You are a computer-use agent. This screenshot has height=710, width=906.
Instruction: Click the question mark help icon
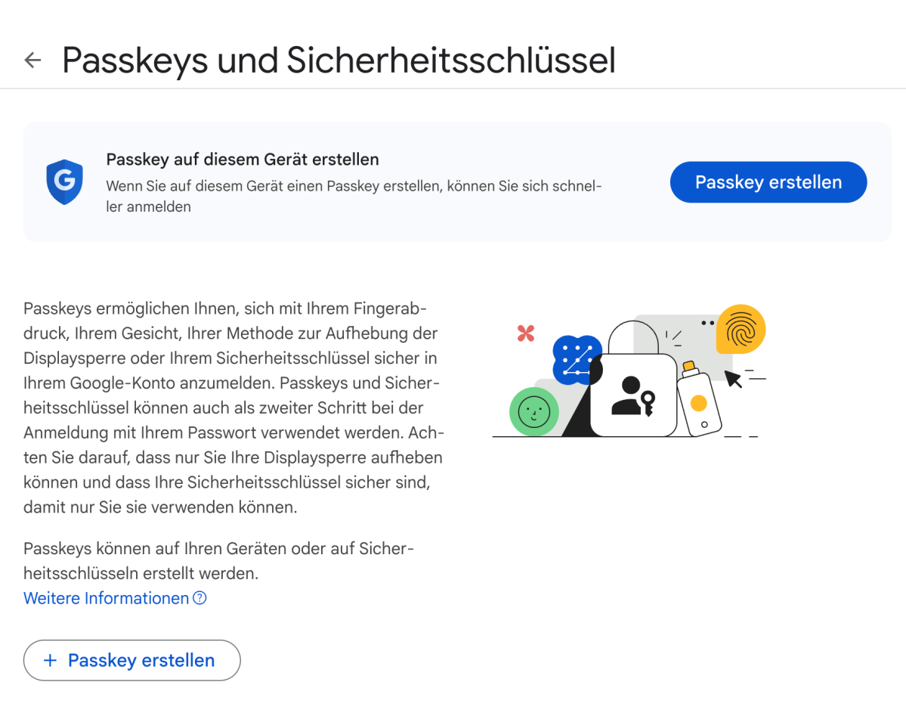click(x=198, y=598)
